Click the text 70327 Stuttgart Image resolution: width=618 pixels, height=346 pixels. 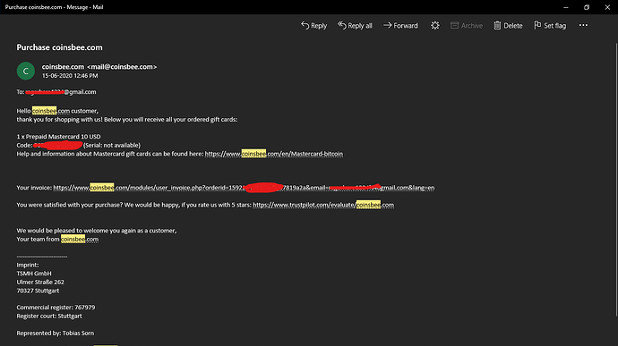(38, 291)
